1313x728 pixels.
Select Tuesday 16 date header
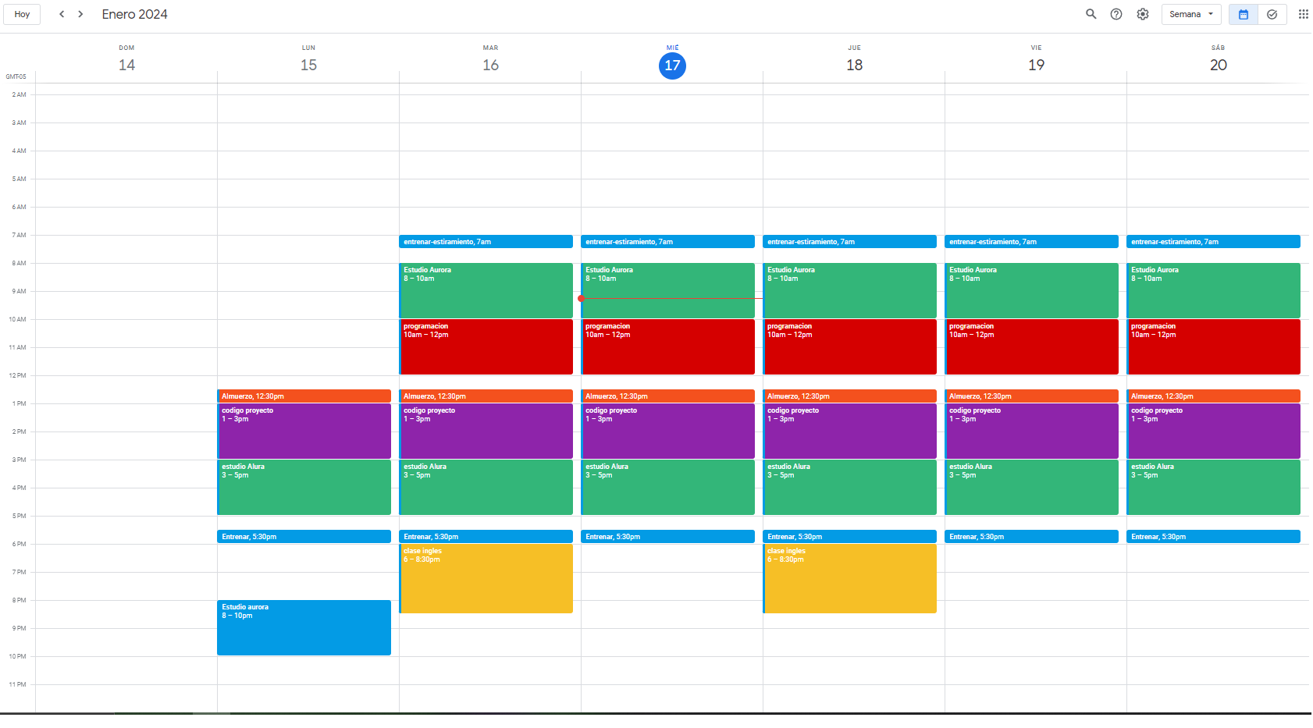490,65
